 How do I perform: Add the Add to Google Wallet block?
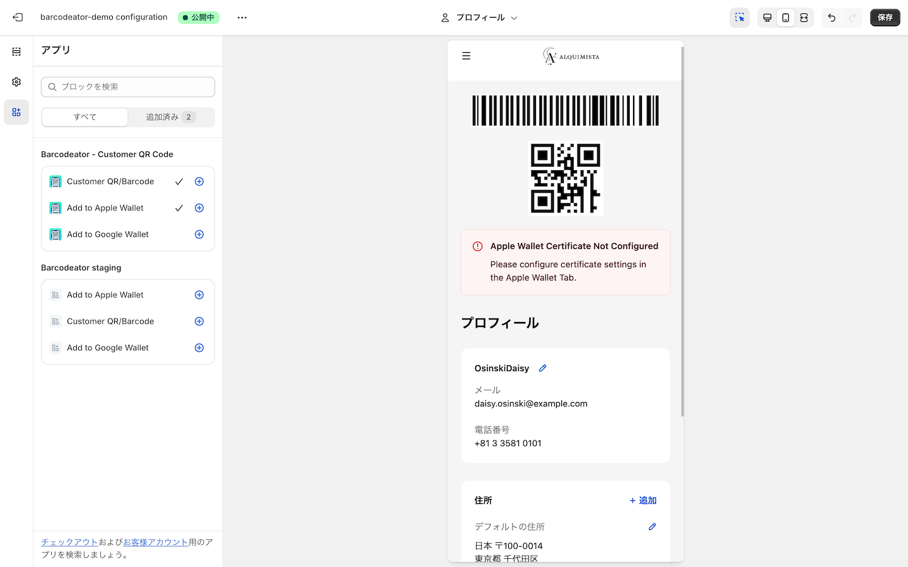click(x=199, y=234)
